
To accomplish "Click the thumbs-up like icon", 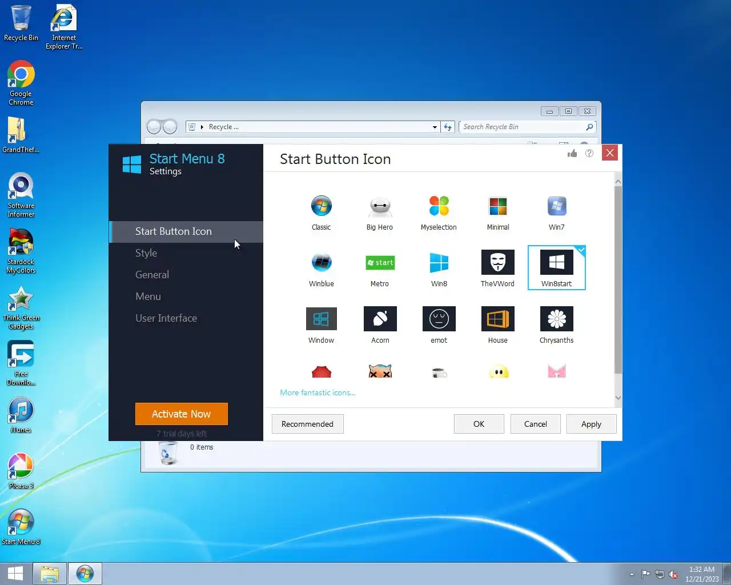I will (x=572, y=153).
